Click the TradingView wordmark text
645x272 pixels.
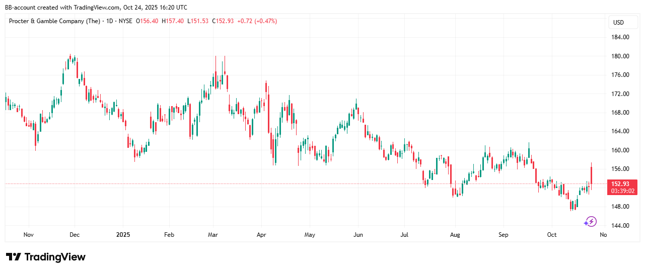[x=55, y=257]
